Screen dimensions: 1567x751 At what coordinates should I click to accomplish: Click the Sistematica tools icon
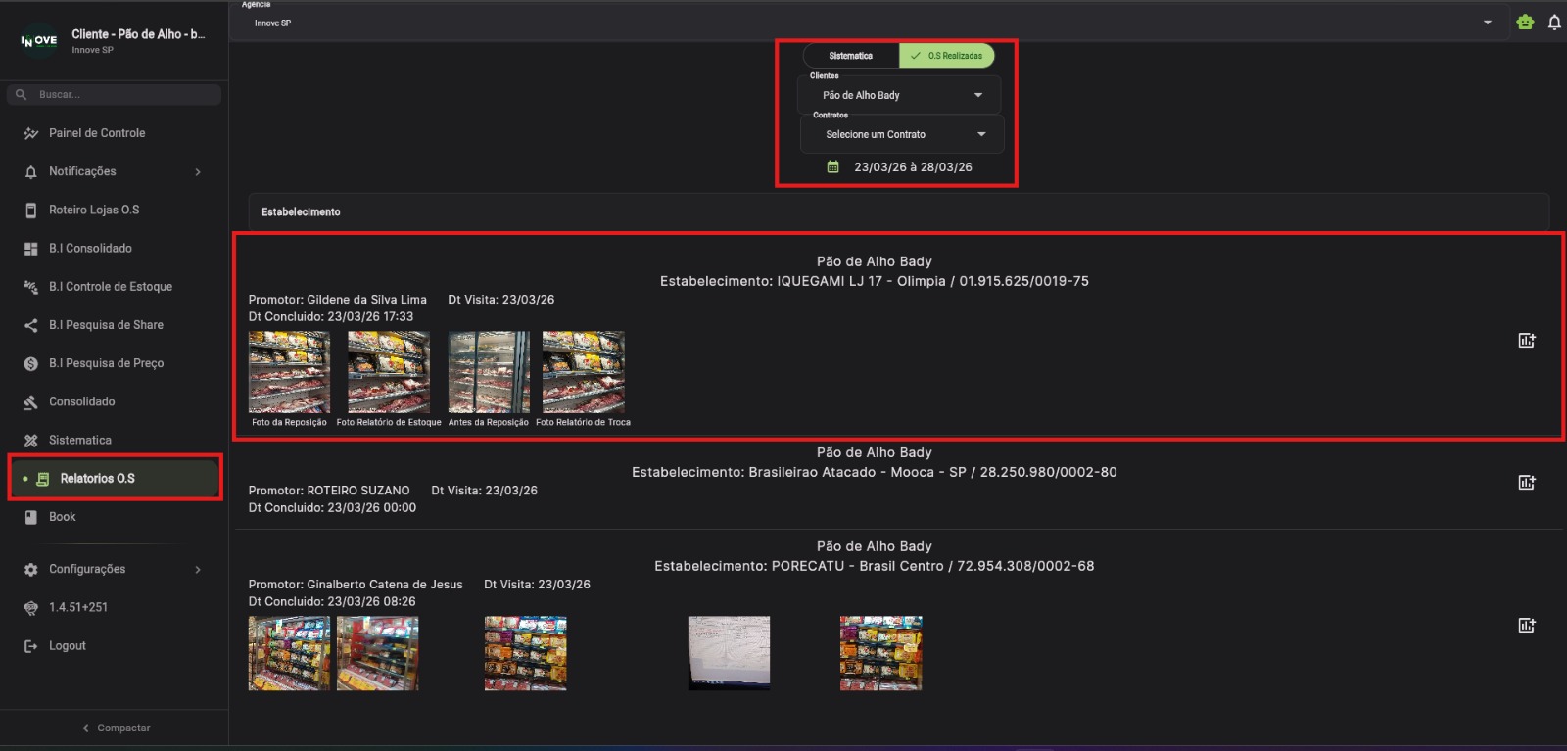click(30, 441)
